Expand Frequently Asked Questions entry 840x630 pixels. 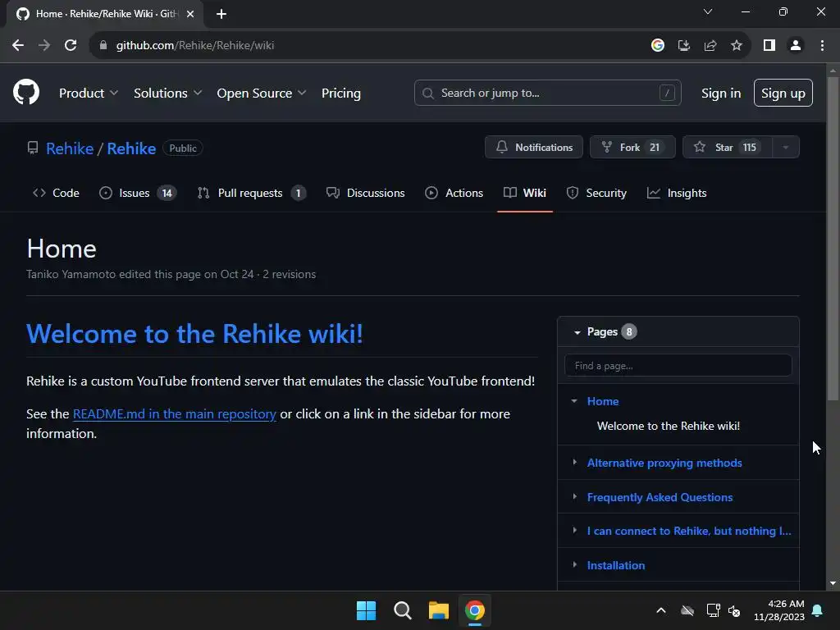pyautogui.click(x=574, y=496)
